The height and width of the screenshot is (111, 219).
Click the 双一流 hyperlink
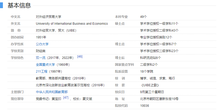pos(40,58)
